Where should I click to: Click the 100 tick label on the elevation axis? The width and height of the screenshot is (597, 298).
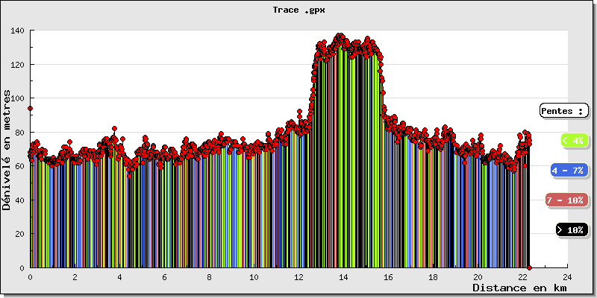click(x=18, y=98)
